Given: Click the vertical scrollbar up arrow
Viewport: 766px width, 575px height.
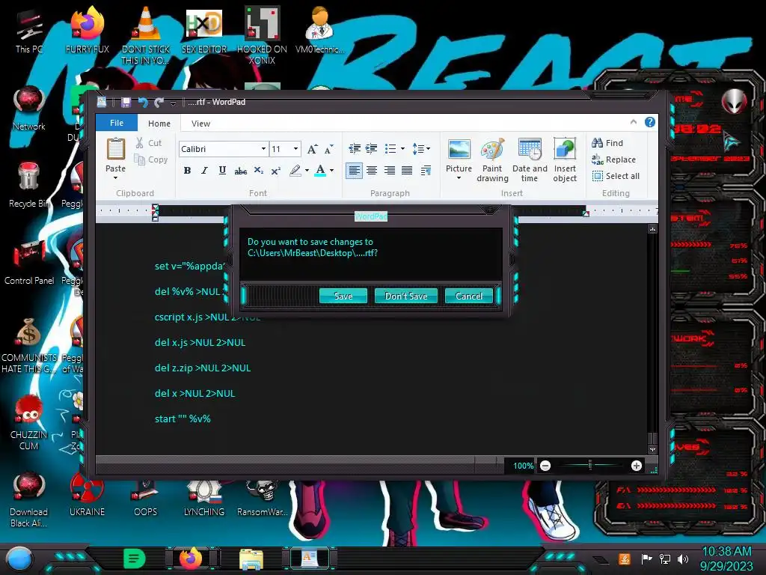Looking at the screenshot, I should point(652,229).
